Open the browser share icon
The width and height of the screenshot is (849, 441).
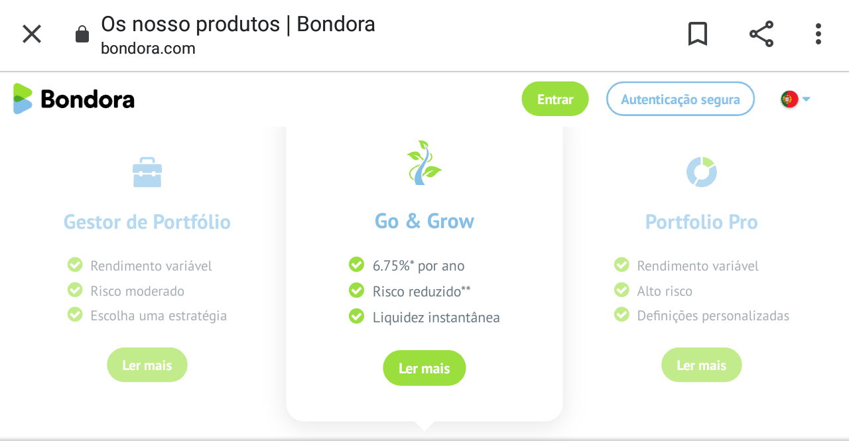tap(760, 33)
